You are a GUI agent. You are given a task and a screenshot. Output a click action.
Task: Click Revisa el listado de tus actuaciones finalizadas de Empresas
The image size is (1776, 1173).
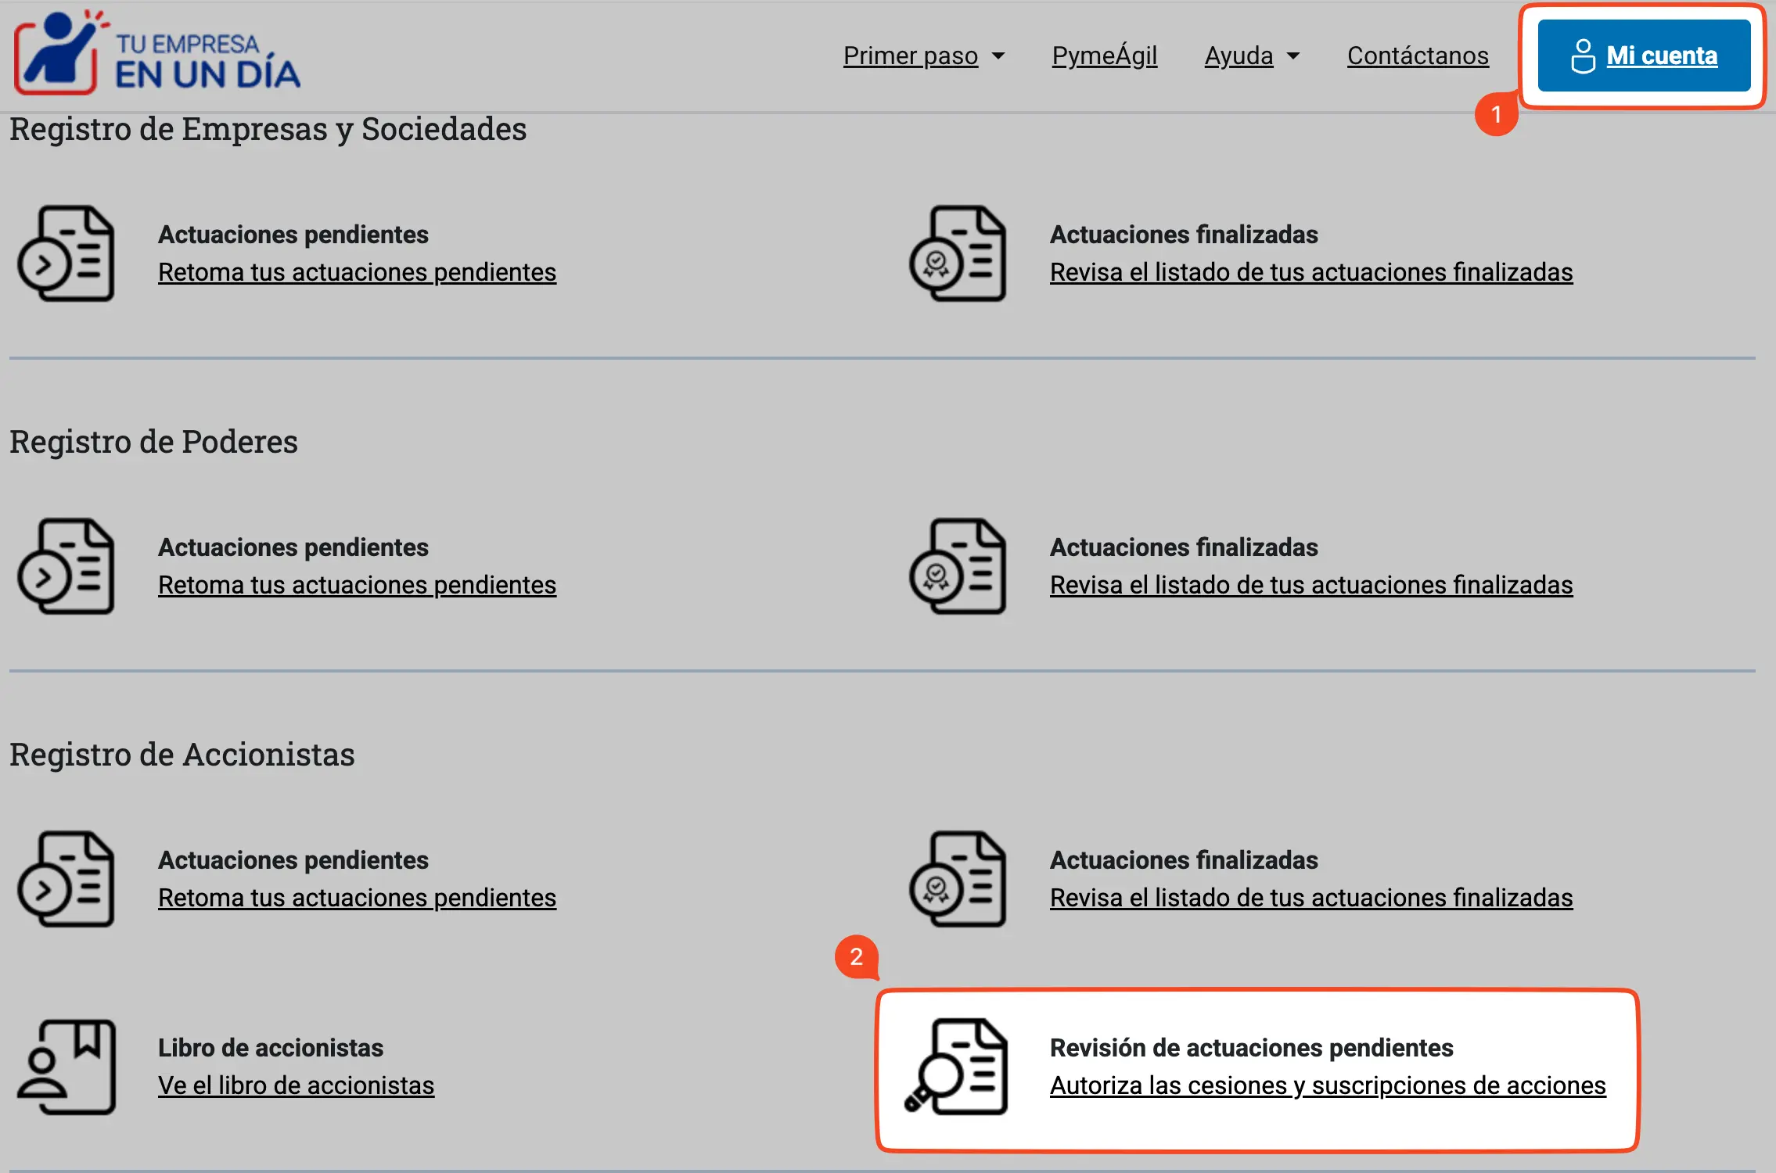pyautogui.click(x=1311, y=272)
